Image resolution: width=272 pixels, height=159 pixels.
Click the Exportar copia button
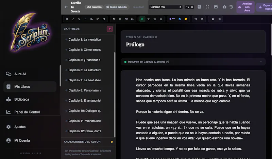264,7
